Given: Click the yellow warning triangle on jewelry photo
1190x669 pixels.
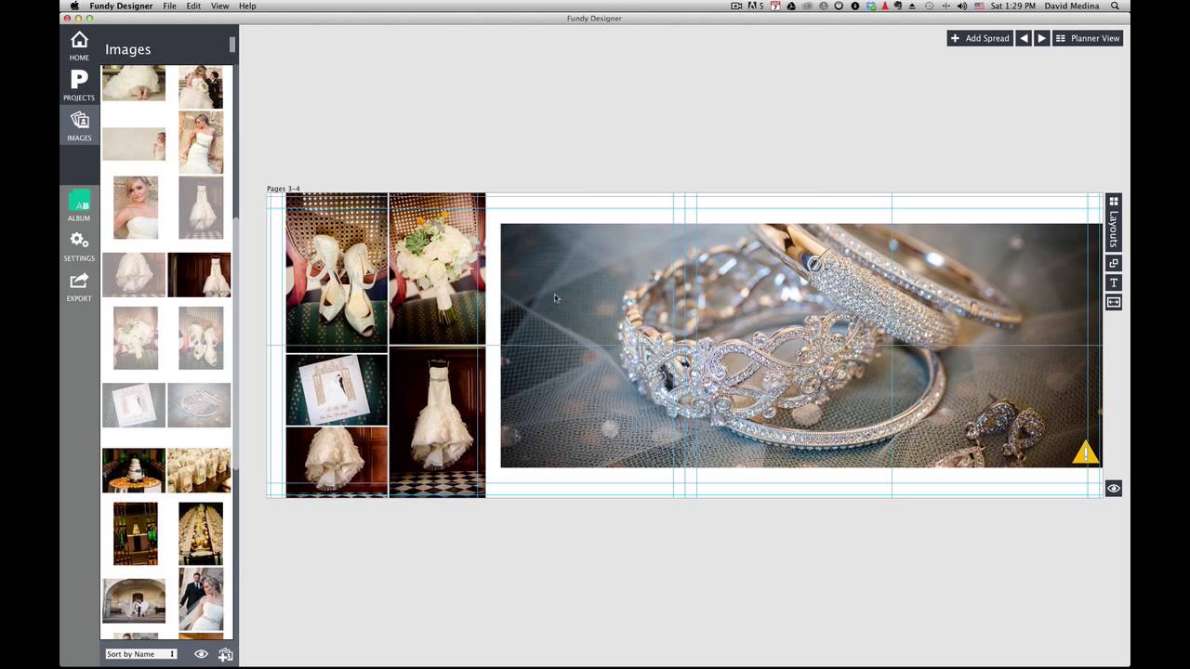Looking at the screenshot, I should (1085, 453).
